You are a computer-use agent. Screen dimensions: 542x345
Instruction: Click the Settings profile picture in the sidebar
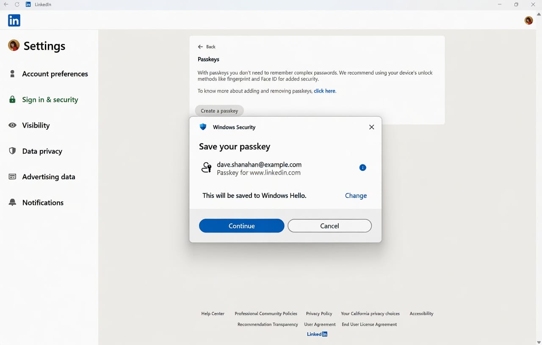tap(13, 45)
